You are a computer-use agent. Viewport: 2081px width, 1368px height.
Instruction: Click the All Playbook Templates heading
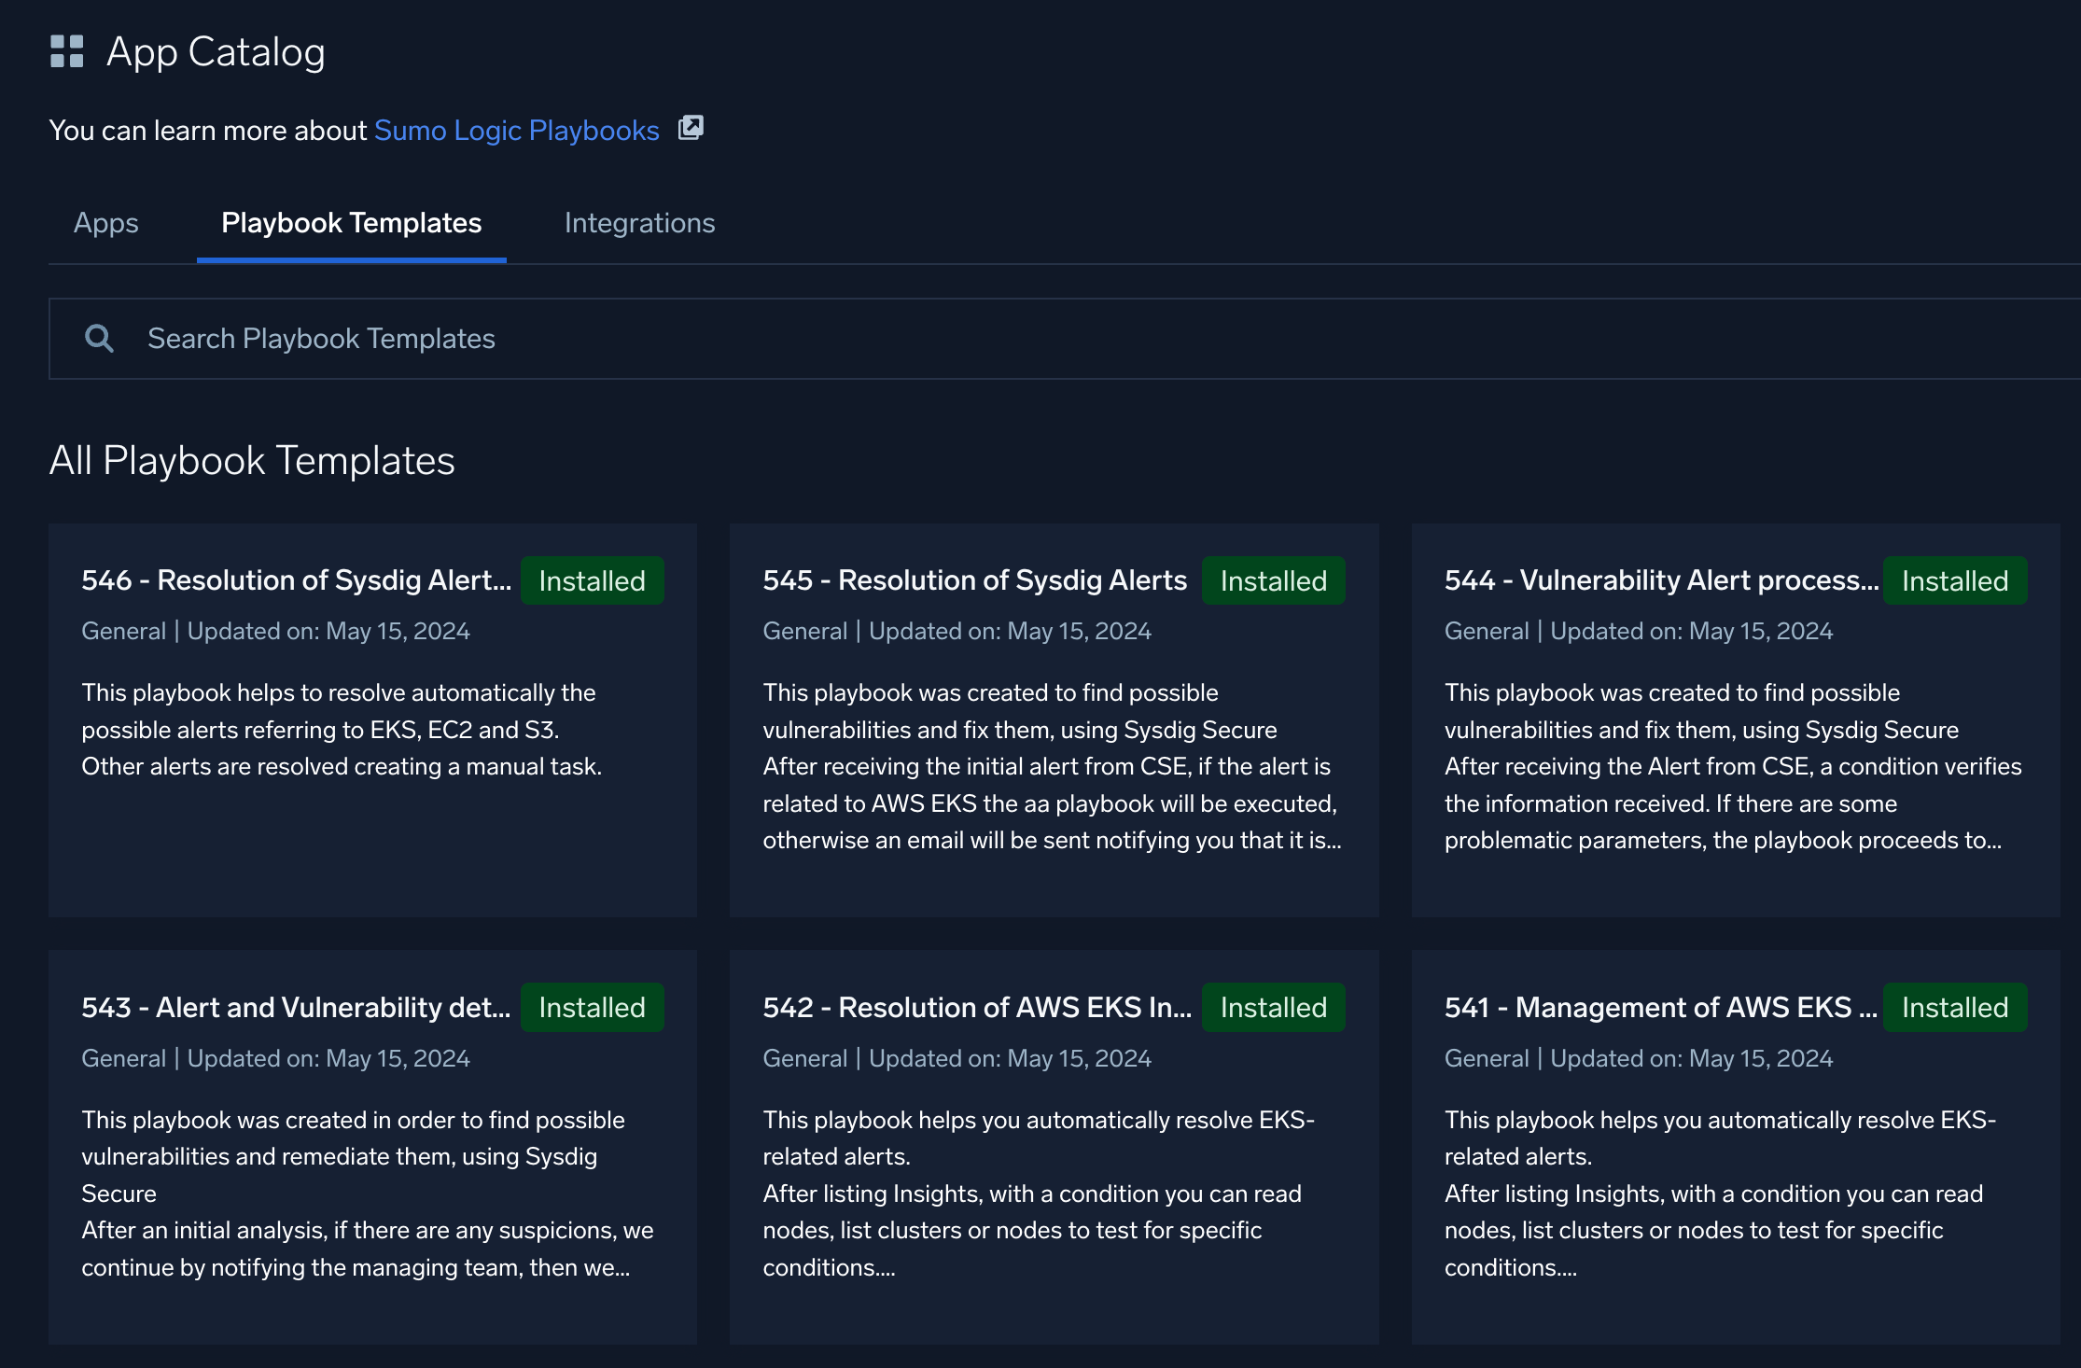[x=252, y=460]
